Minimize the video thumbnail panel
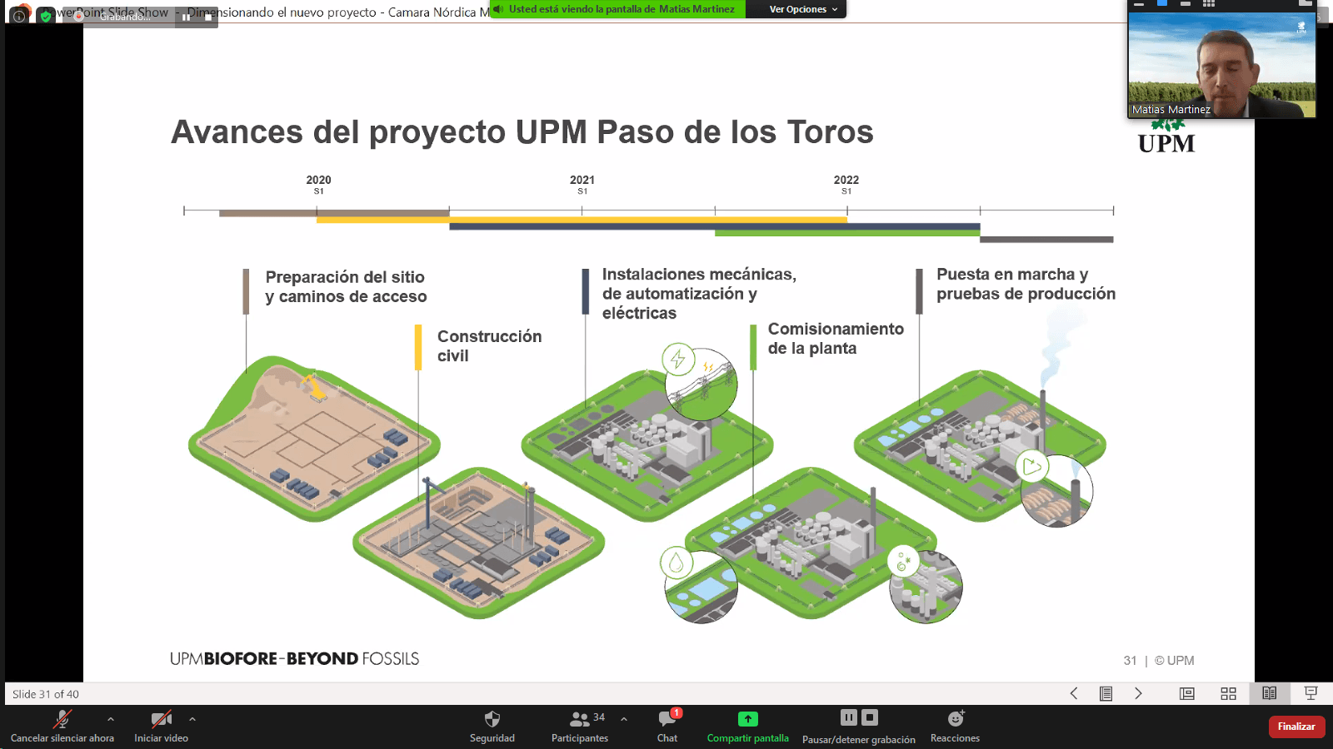The width and height of the screenshot is (1333, 749). tap(1139, 4)
